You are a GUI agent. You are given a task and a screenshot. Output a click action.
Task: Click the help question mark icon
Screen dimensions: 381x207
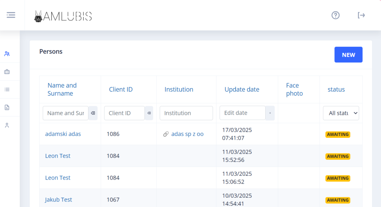(335, 15)
